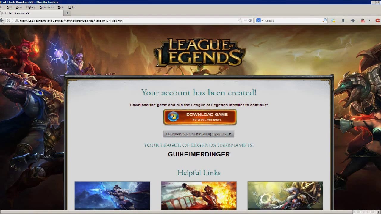Reload the page with the refresh icon
Image resolution: width=381 pixels, height=214 pixels.
pyautogui.click(x=250, y=21)
